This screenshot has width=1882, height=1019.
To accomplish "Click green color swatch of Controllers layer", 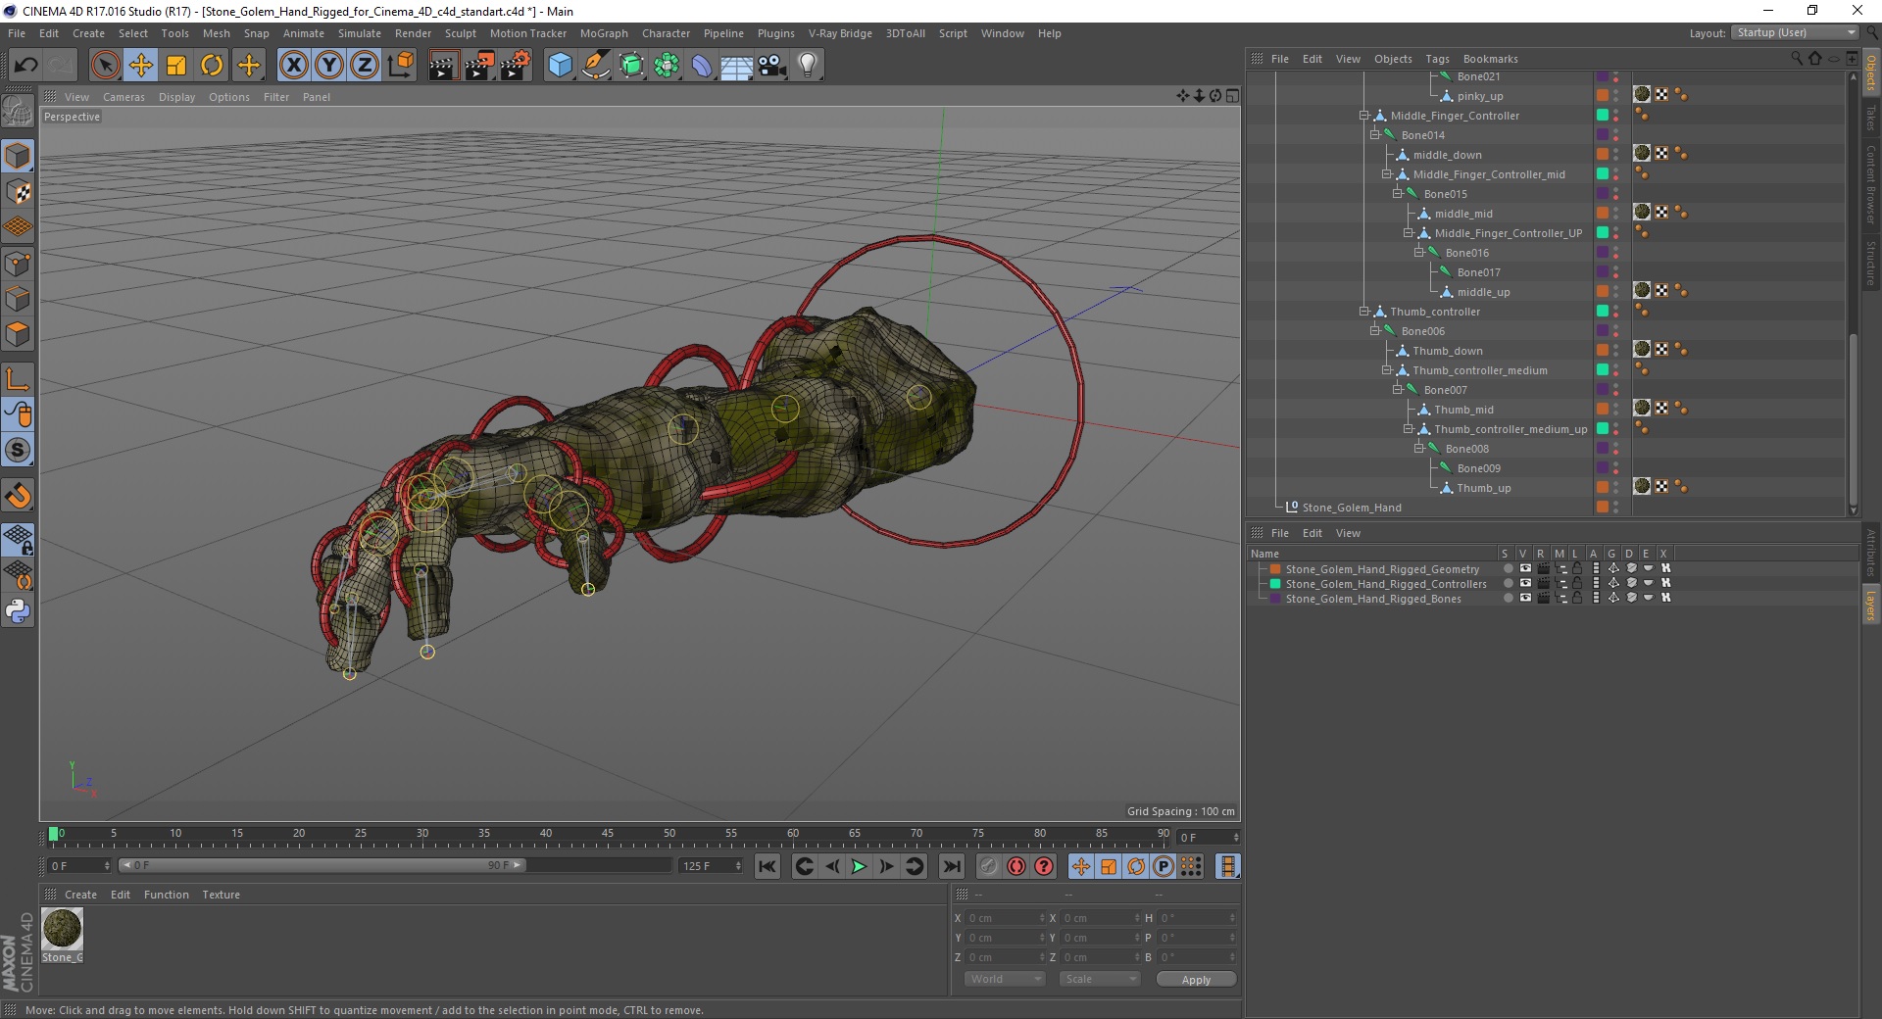I will [x=1275, y=583].
